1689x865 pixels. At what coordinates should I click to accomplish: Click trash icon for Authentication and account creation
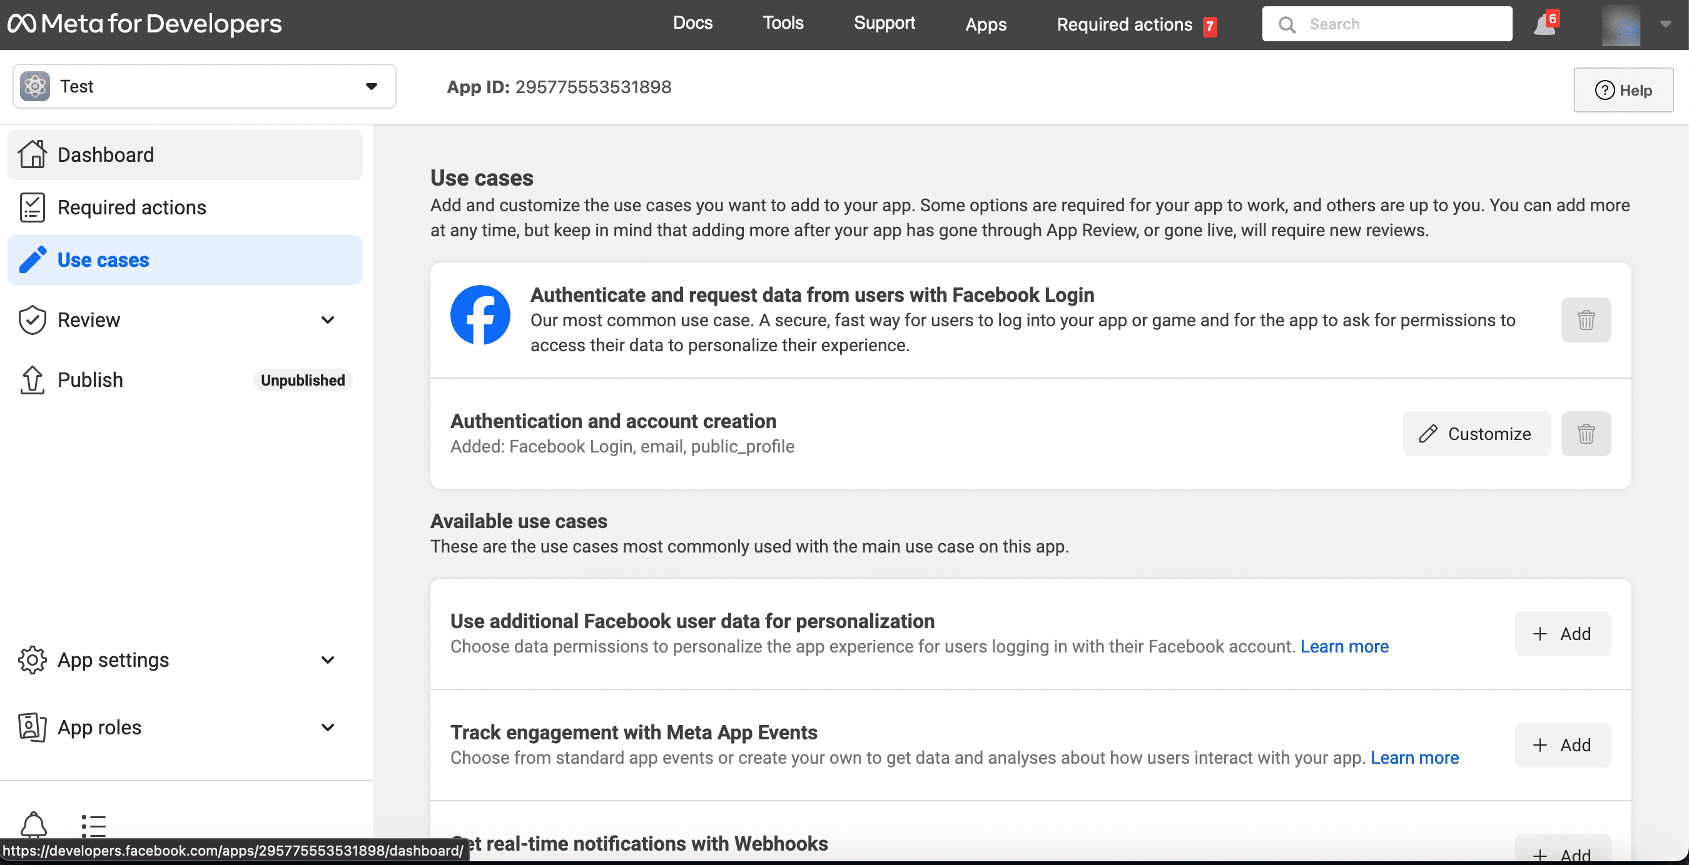[x=1585, y=434]
